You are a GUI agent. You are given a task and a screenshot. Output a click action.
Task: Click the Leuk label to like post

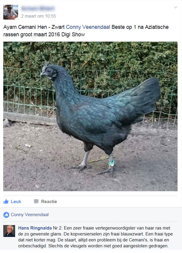(x=16, y=202)
